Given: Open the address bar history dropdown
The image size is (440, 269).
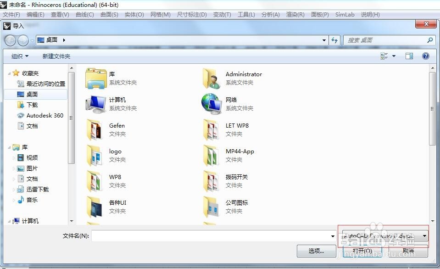Looking at the screenshot, I should [x=324, y=40].
